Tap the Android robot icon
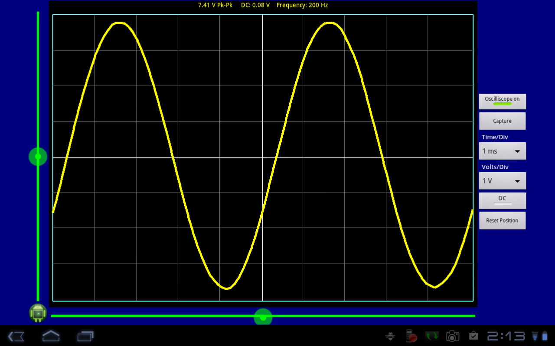555x346 pixels. pos(38,313)
